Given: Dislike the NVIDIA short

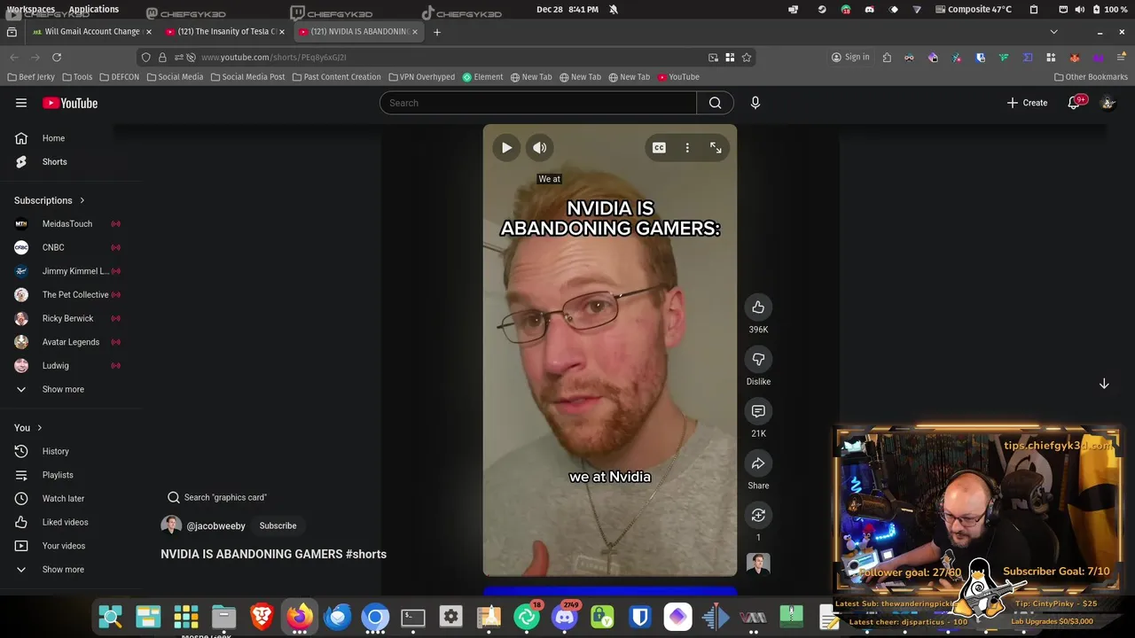Looking at the screenshot, I should [x=758, y=360].
